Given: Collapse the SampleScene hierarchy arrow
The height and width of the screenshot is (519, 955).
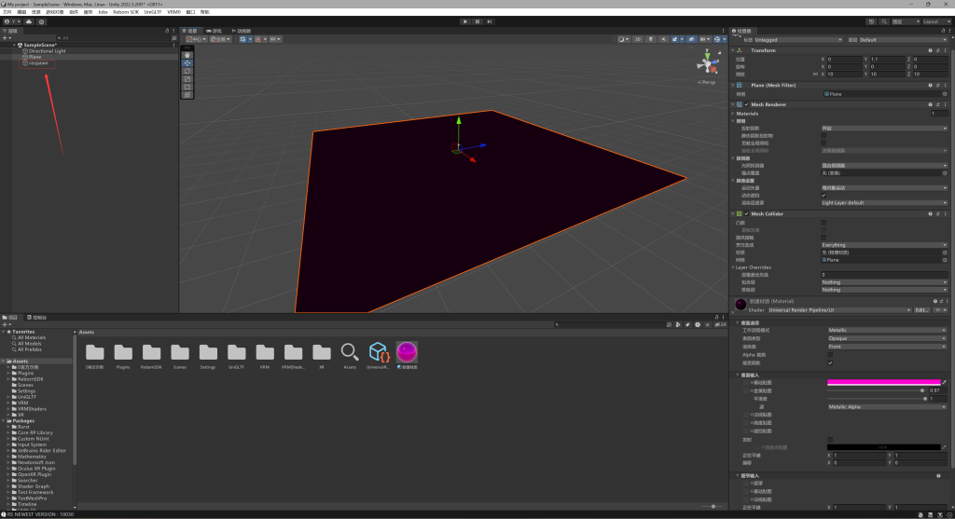Looking at the screenshot, I should click(12, 45).
